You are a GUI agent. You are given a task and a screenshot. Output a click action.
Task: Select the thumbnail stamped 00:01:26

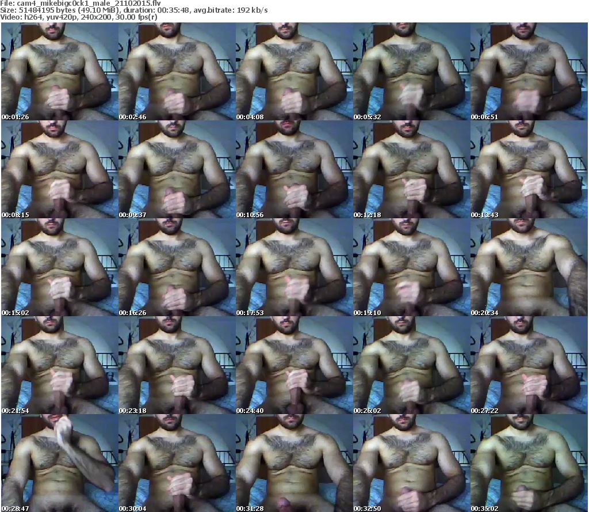[59, 71]
